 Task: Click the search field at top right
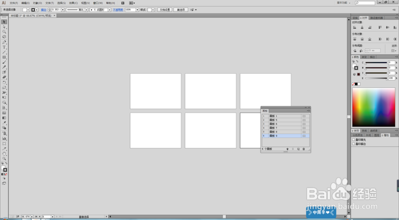point(365,3)
